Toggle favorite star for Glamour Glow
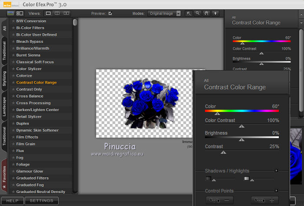The image size is (304, 206). (13, 171)
